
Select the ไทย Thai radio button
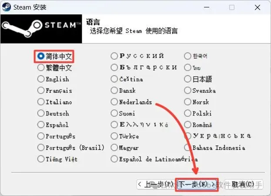(x=187, y=68)
